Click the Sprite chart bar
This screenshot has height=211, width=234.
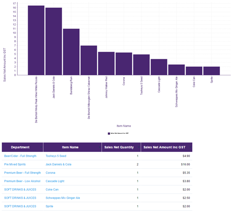click(211, 71)
